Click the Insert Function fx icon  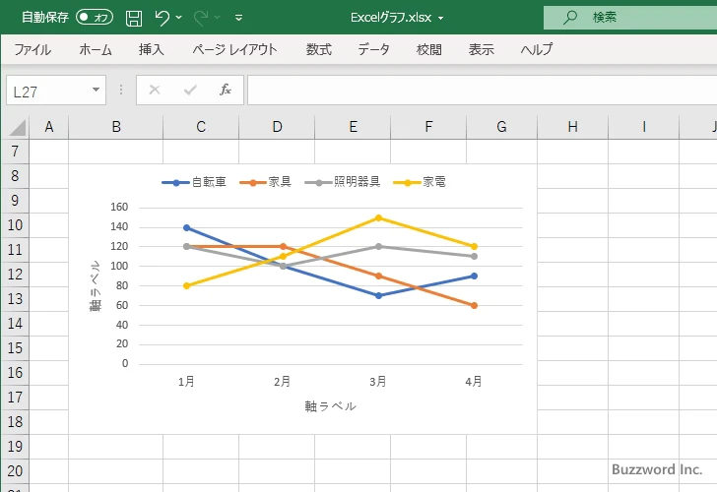click(225, 90)
